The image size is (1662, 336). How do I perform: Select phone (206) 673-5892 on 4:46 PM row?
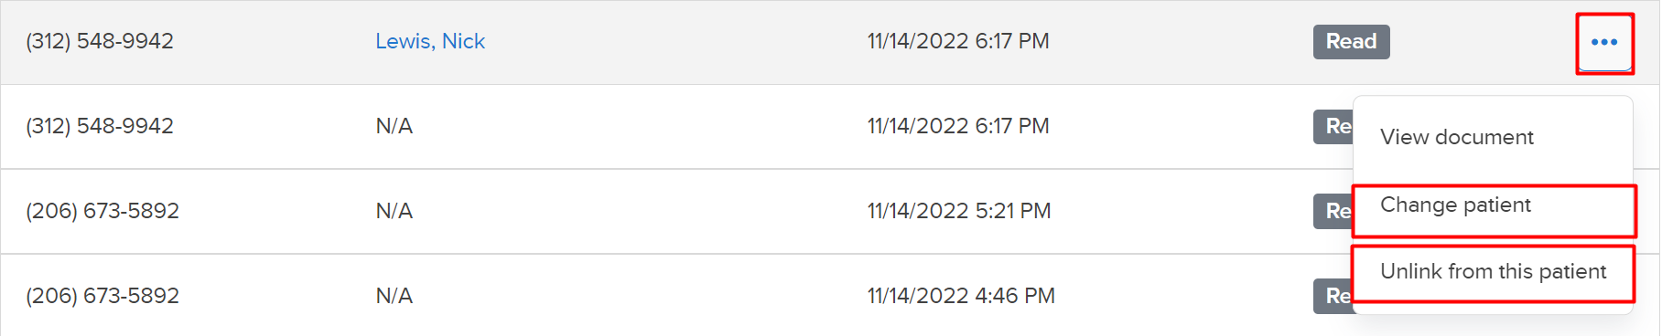coord(103,296)
